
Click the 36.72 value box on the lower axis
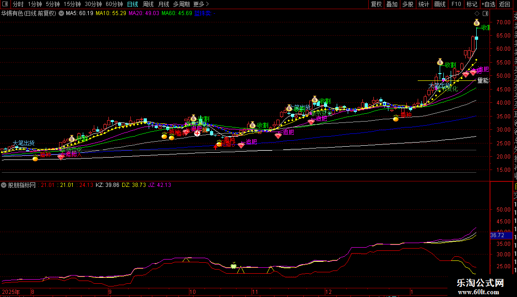pos(501,235)
